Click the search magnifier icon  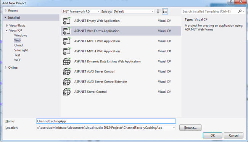tap(240, 11)
